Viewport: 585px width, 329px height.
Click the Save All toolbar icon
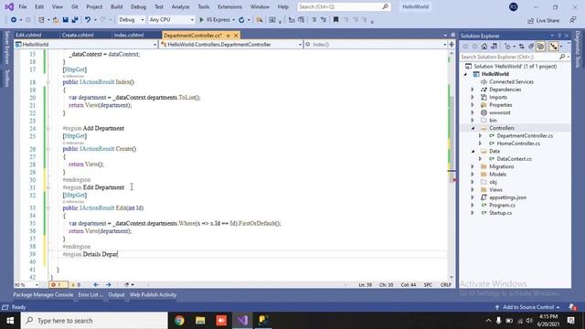pos(75,20)
